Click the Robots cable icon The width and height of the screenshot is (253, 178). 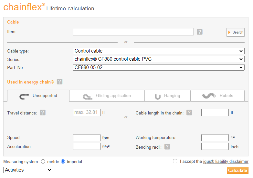click(x=209, y=96)
